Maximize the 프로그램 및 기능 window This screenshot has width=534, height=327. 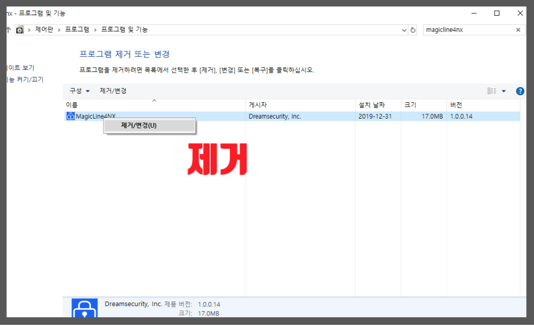pyautogui.click(x=497, y=14)
